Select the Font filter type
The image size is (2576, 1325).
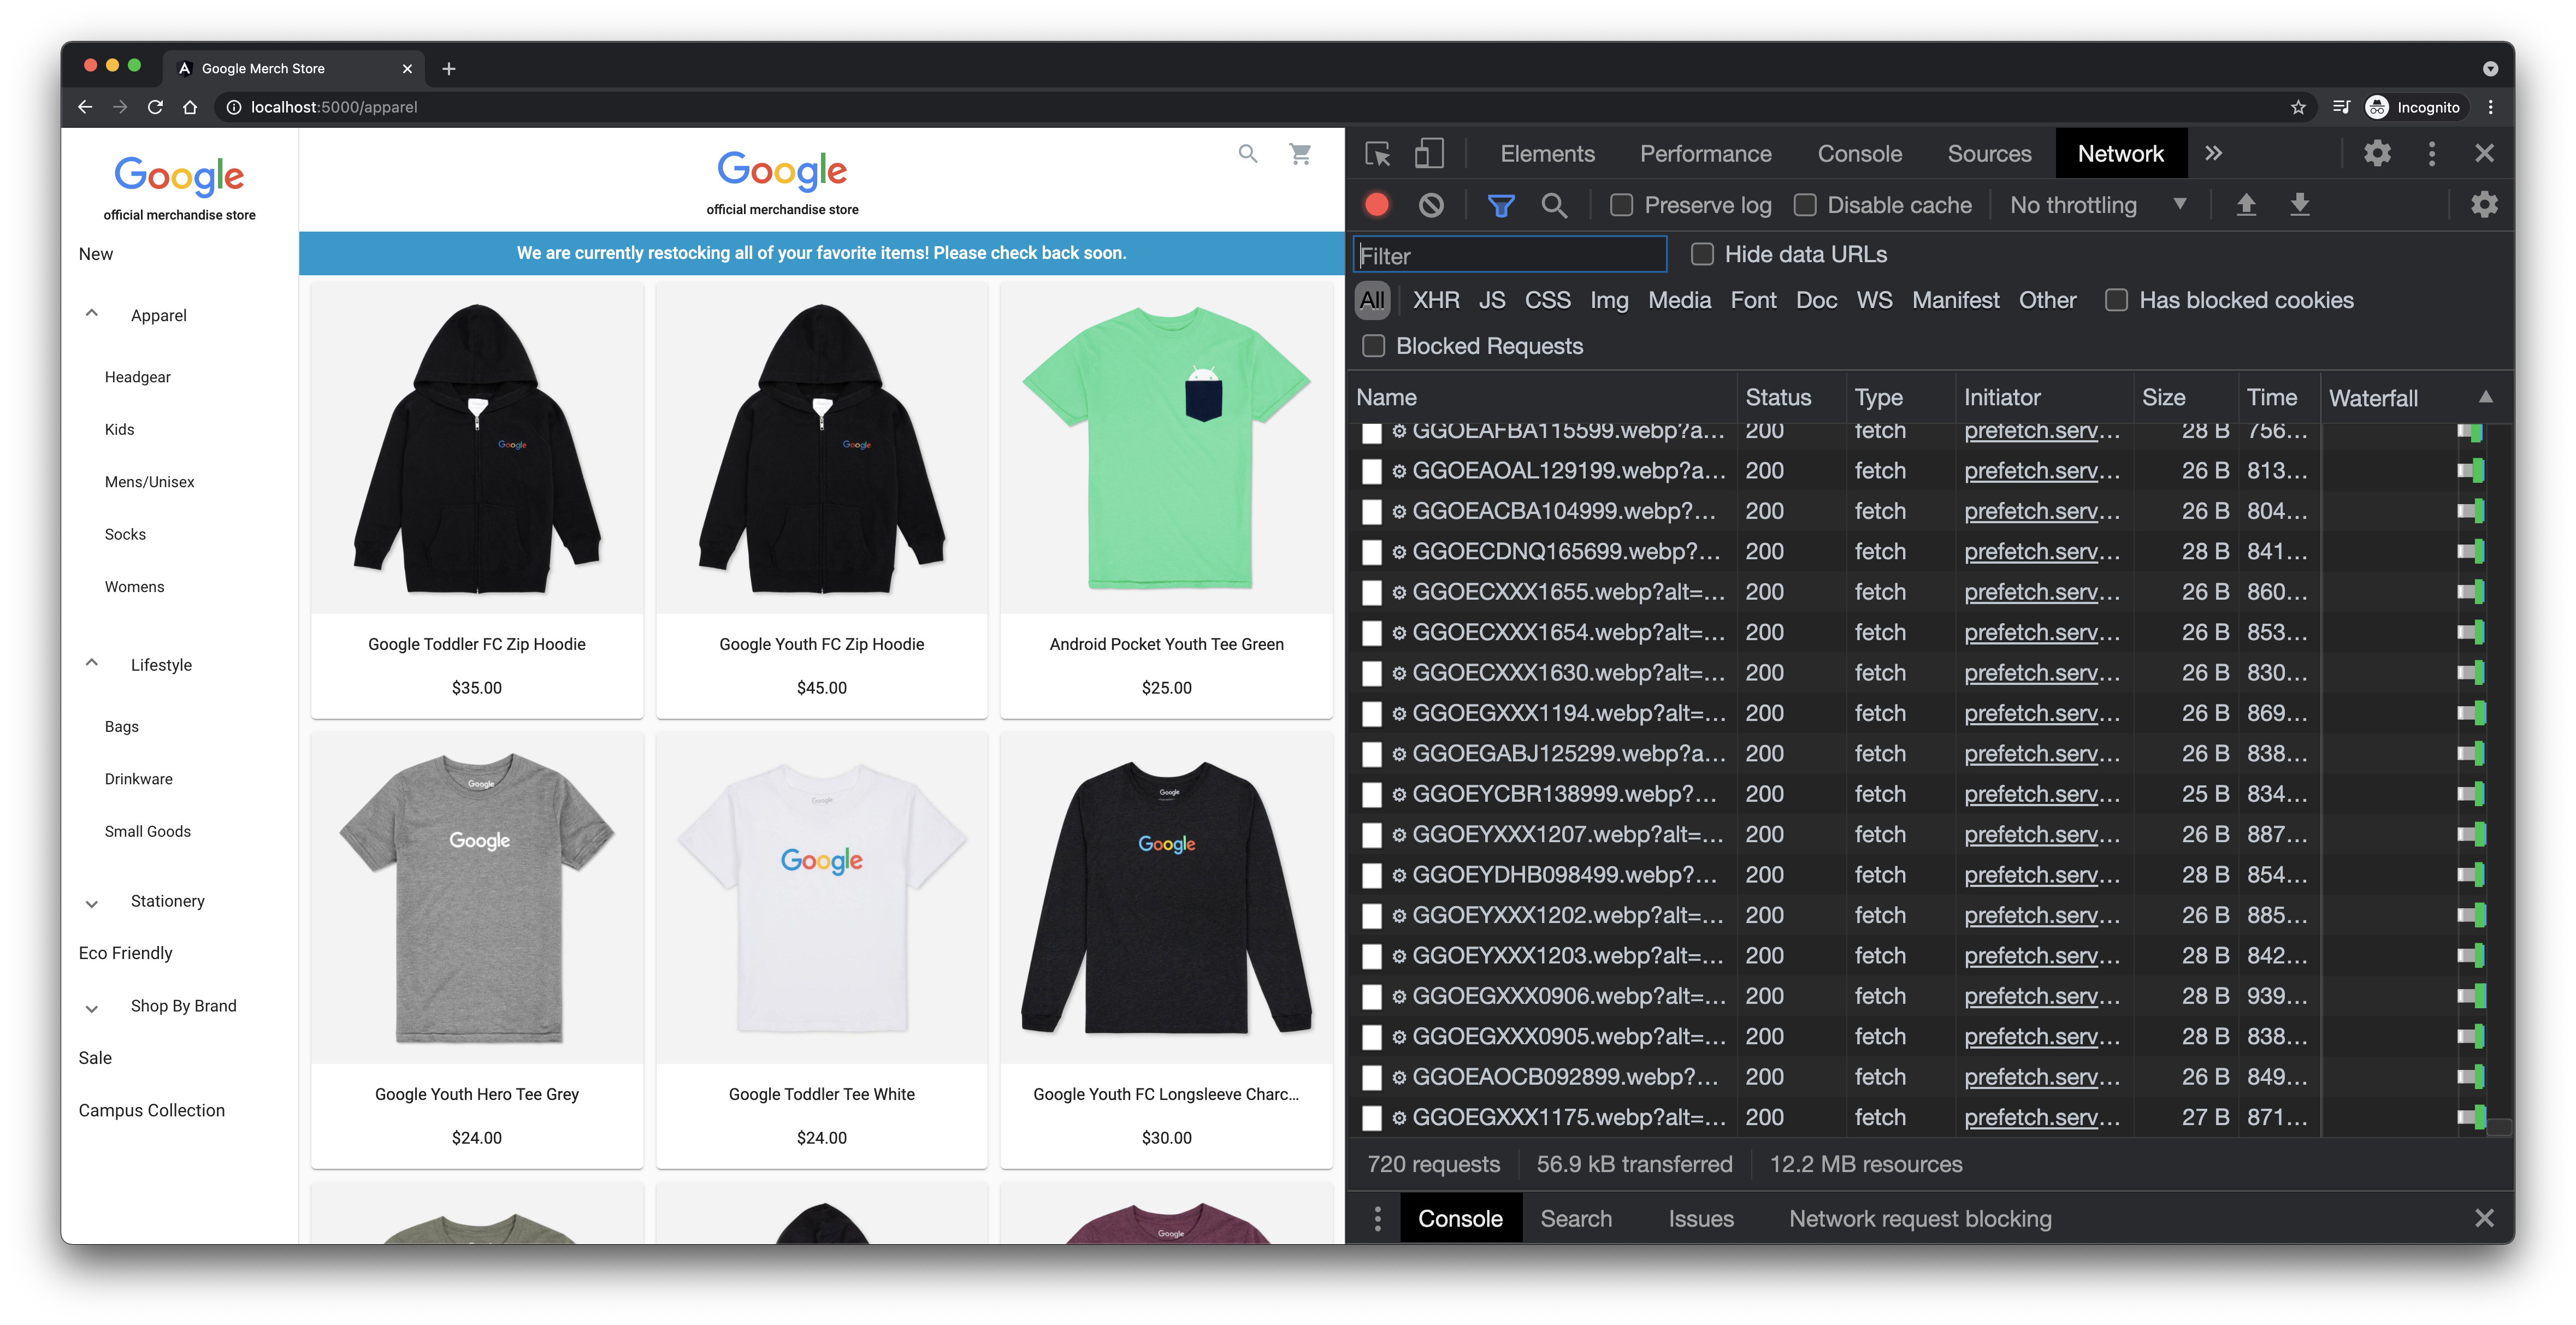point(1753,300)
